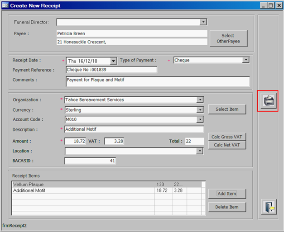Click the 3.28 cell in Receipt Items
The width and height of the screenshot is (284, 232).
tap(178, 190)
